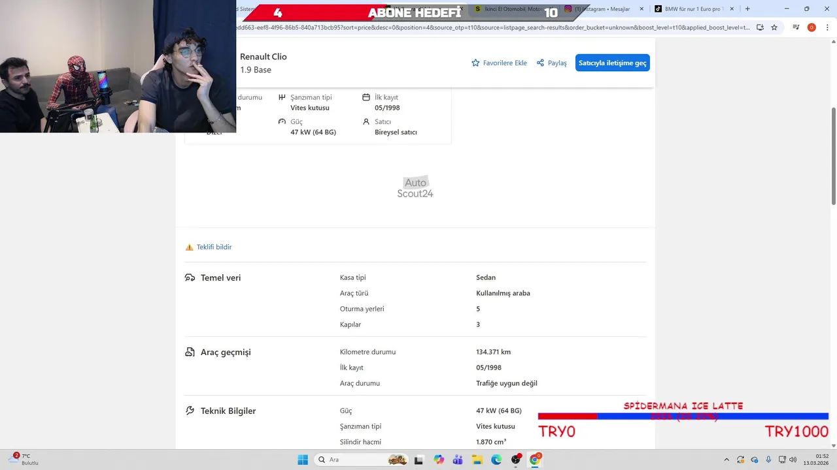The width and height of the screenshot is (837, 470).
Task: Open Microsoft Edge from the taskbar
Action: point(496,460)
